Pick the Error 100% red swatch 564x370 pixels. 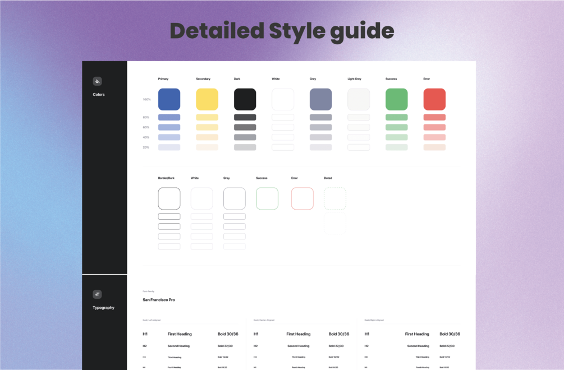click(434, 99)
